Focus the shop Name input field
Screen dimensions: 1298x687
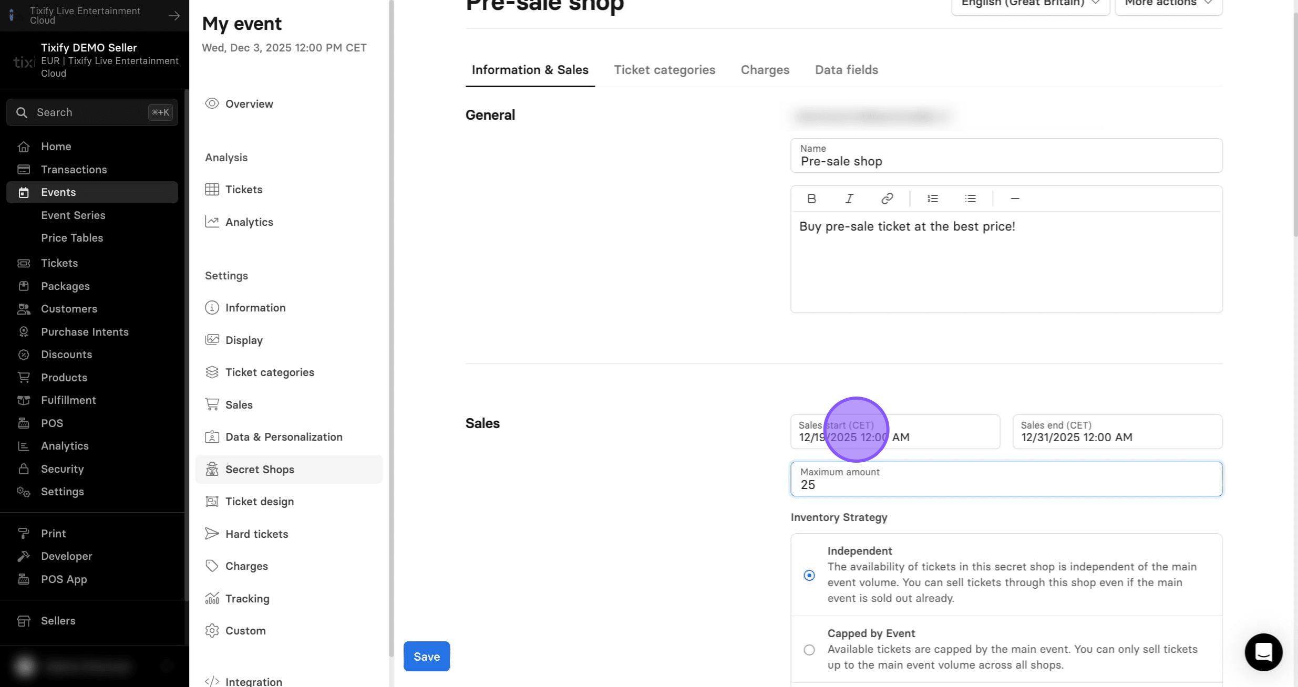coord(1006,155)
